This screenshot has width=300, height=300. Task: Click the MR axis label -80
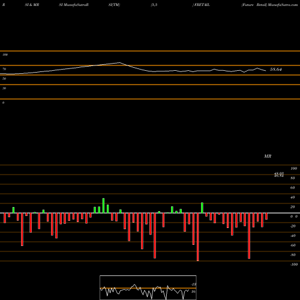pos(293,255)
